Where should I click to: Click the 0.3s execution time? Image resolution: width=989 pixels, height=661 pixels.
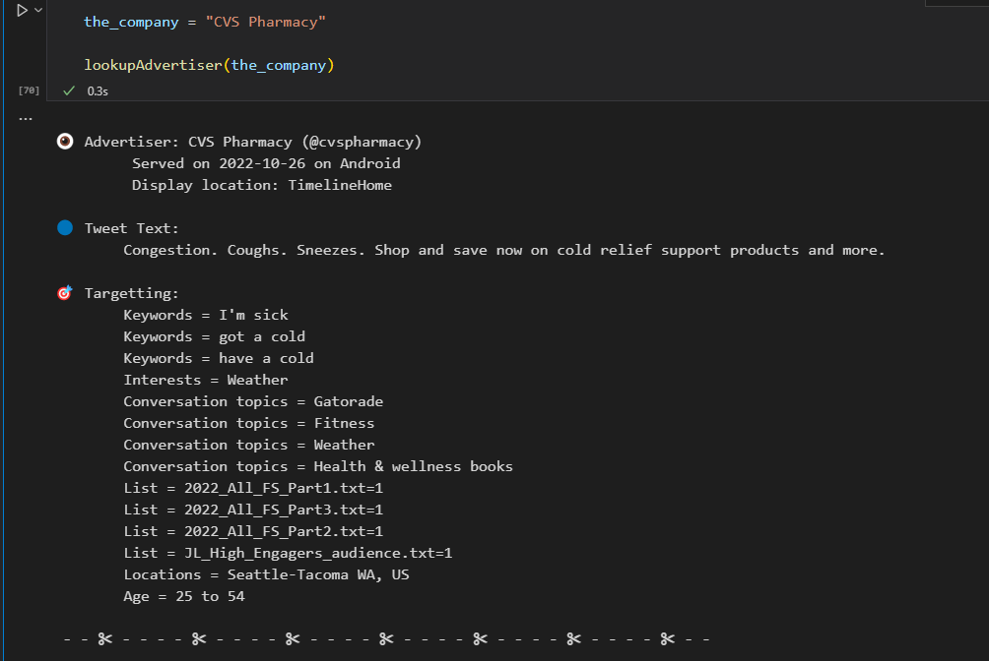point(98,91)
